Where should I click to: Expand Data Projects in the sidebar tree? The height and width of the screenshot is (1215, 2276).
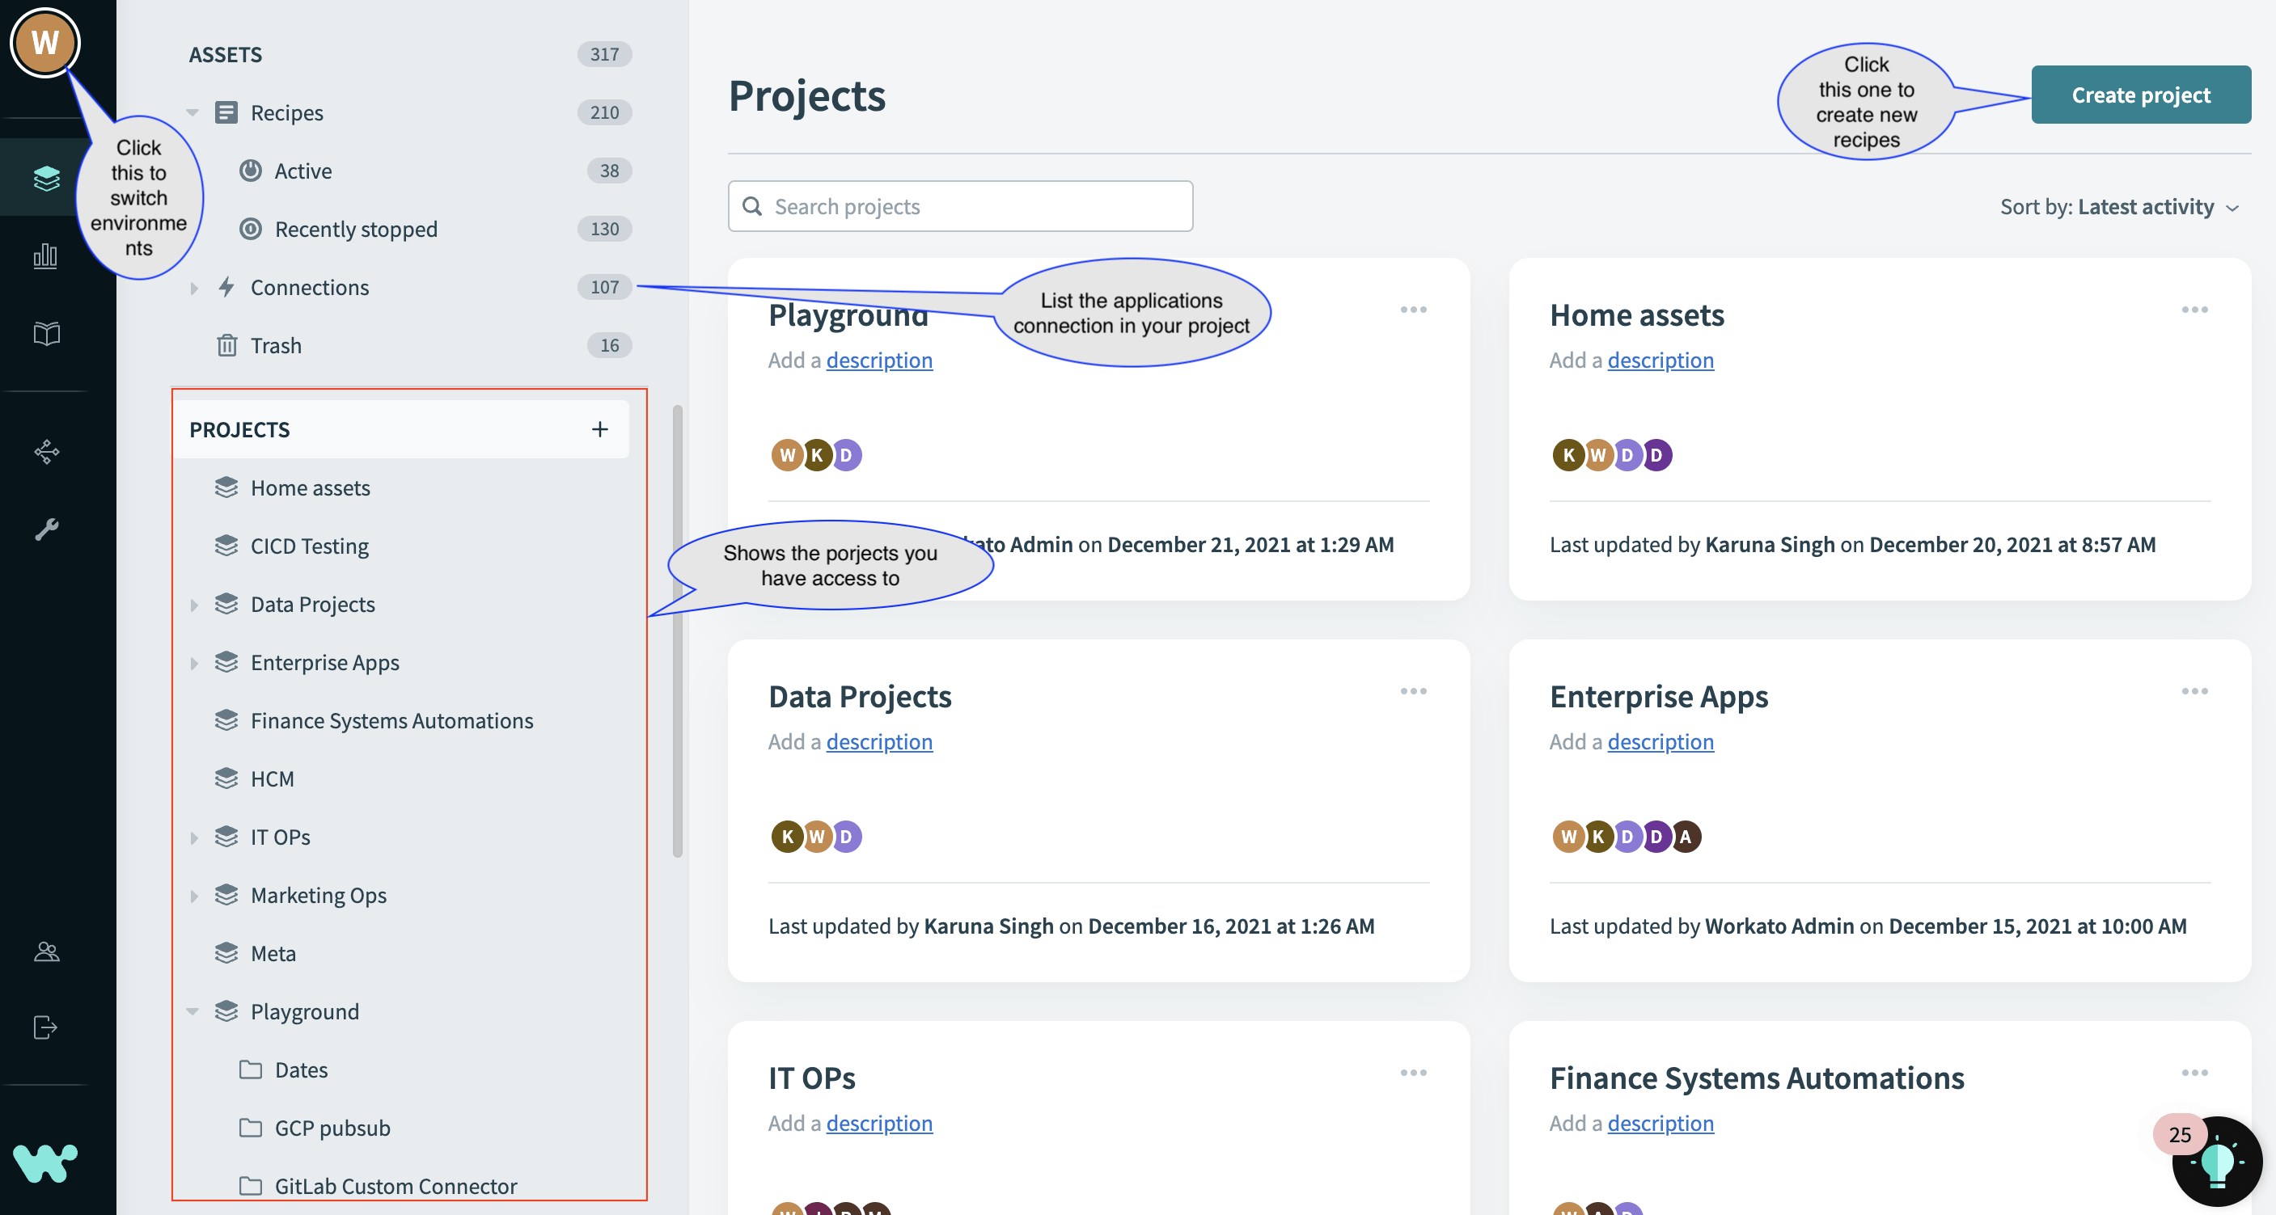tap(194, 604)
